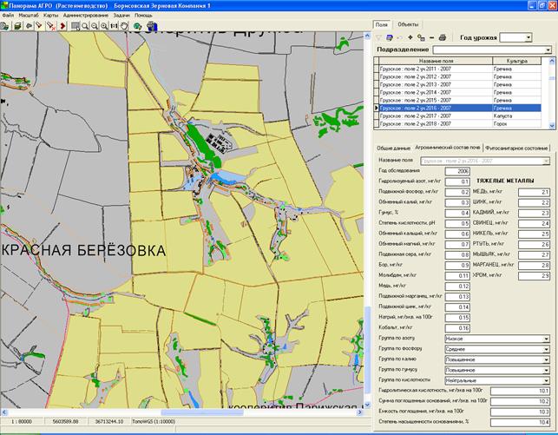Click the zoom out magnifier icon
Image resolution: width=558 pixels, height=435 pixels.
(x=95, y=26)
